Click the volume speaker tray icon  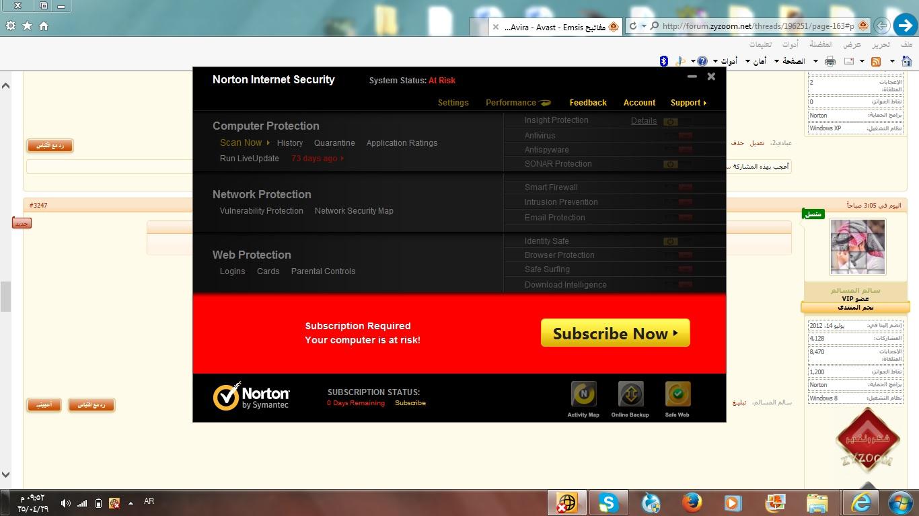click(x=65, y=503)
